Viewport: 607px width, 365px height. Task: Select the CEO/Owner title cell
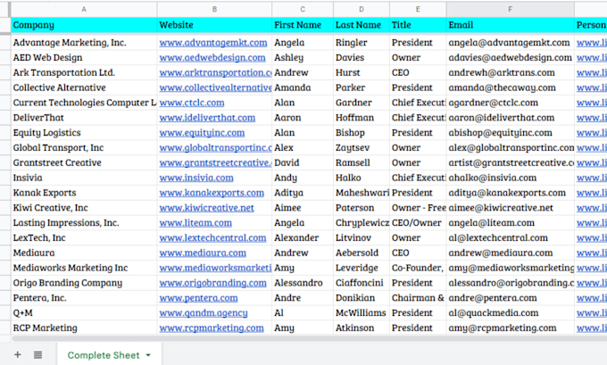(x=418, y=223)
